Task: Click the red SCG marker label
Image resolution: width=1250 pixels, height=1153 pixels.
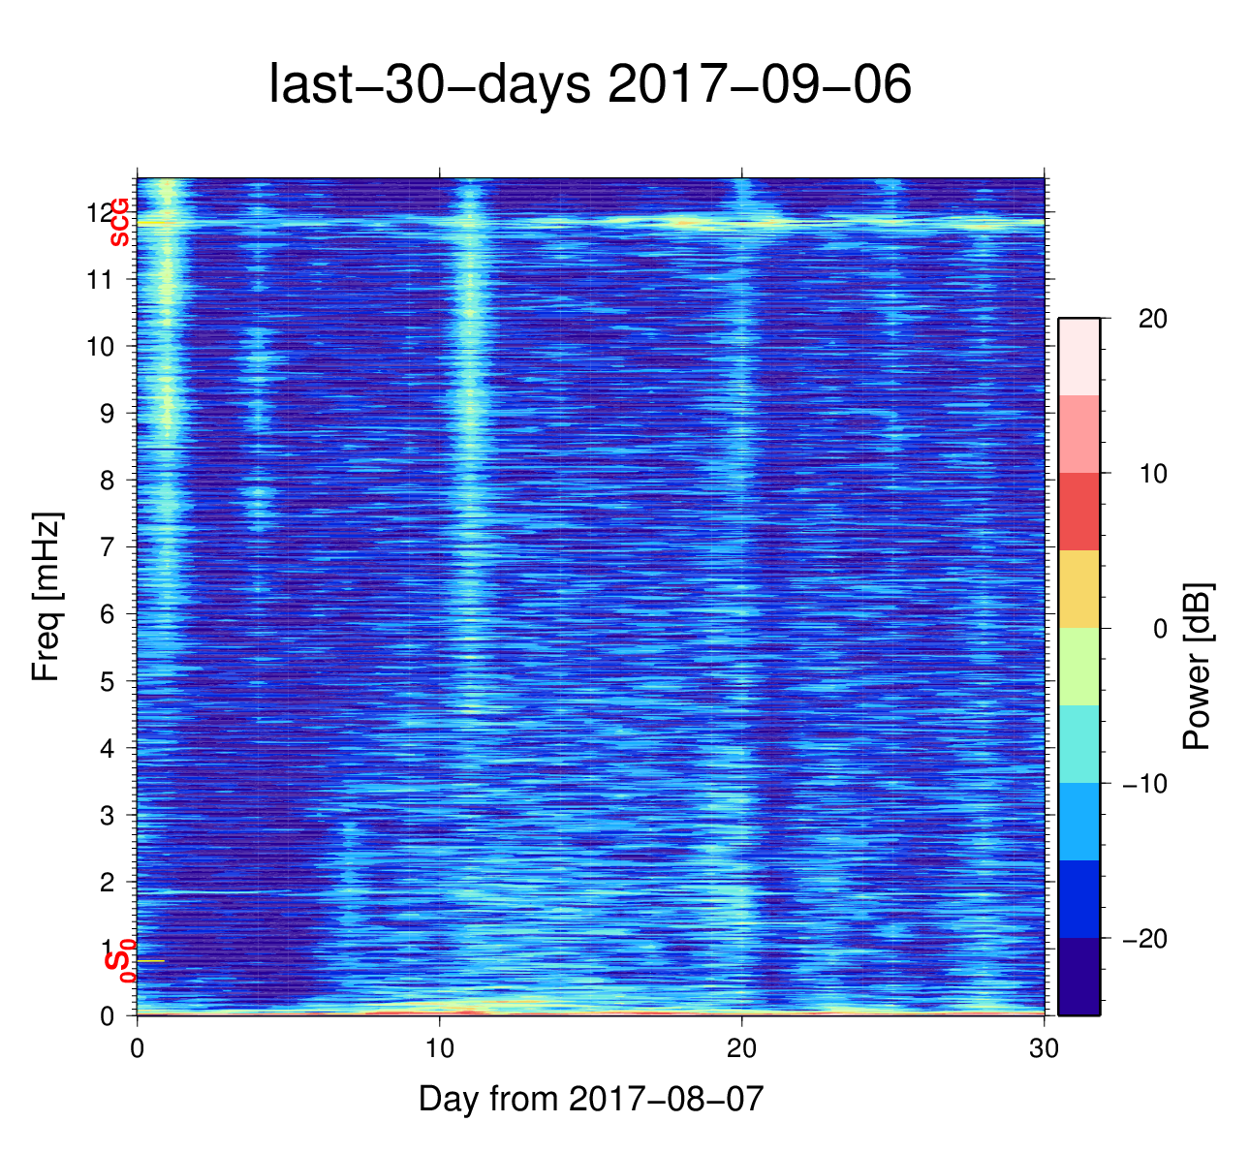Action: pyautogui.click(x=119, y=222)
